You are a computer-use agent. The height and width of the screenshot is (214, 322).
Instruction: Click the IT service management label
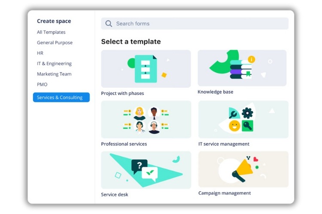(x=224, y=144)
